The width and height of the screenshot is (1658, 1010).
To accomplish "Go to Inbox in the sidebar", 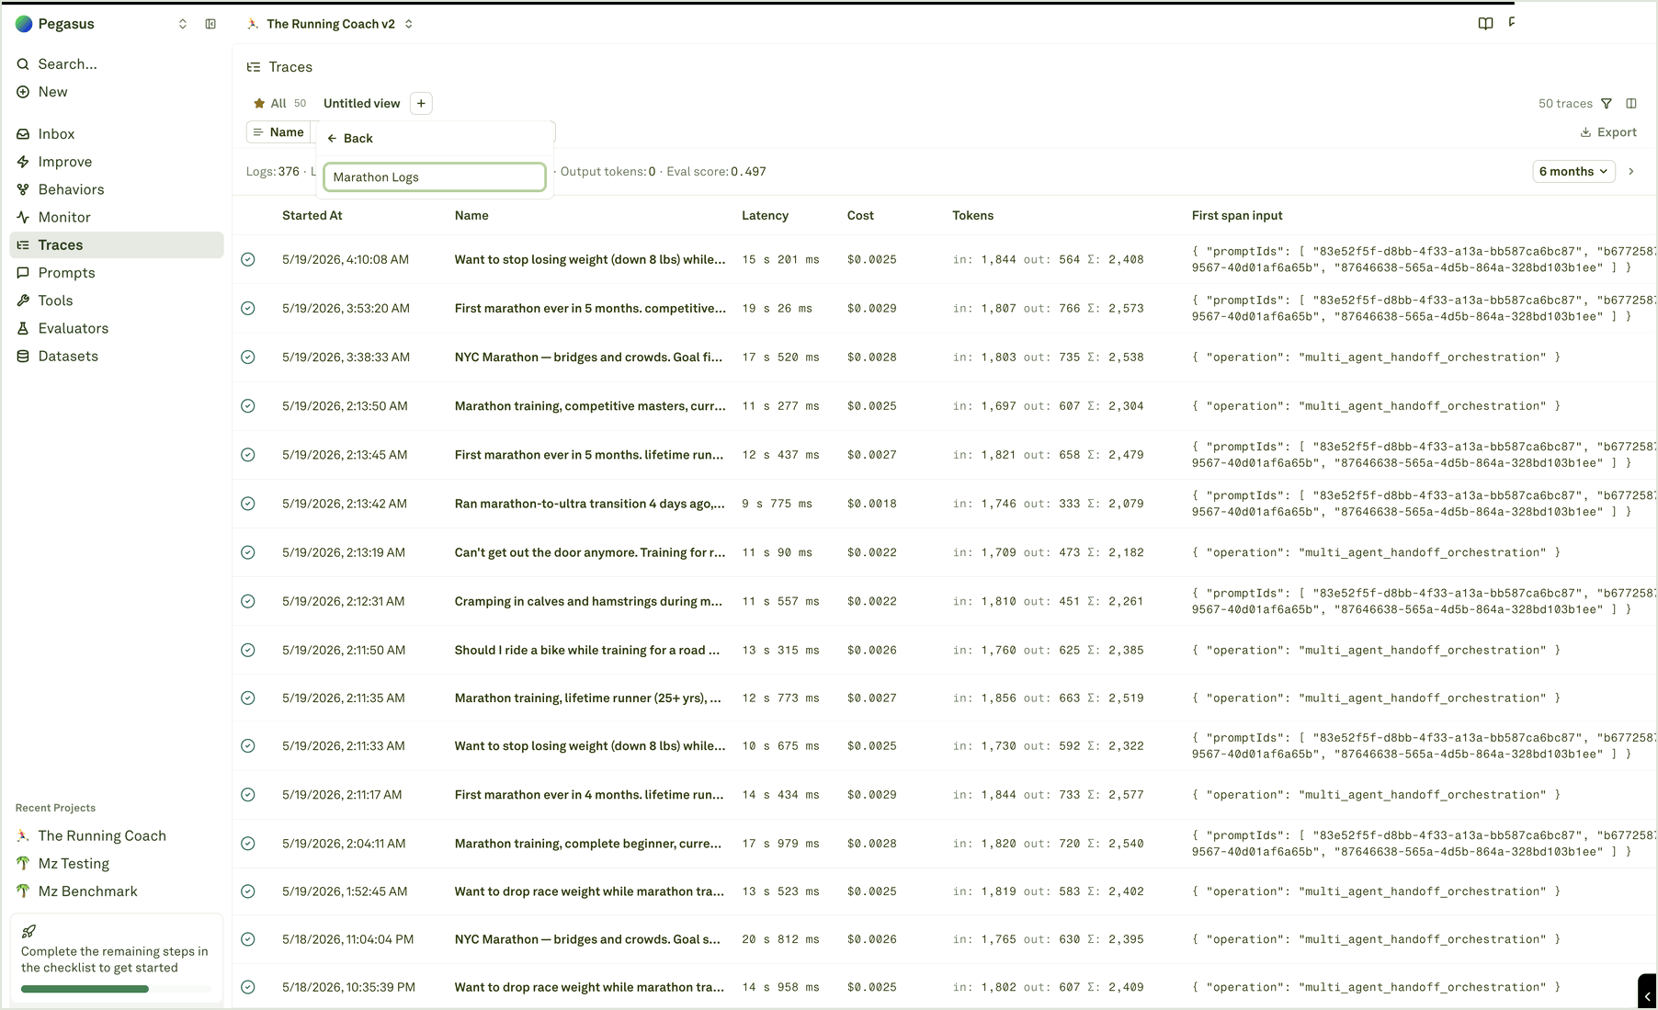I will (x=117, y=134).
